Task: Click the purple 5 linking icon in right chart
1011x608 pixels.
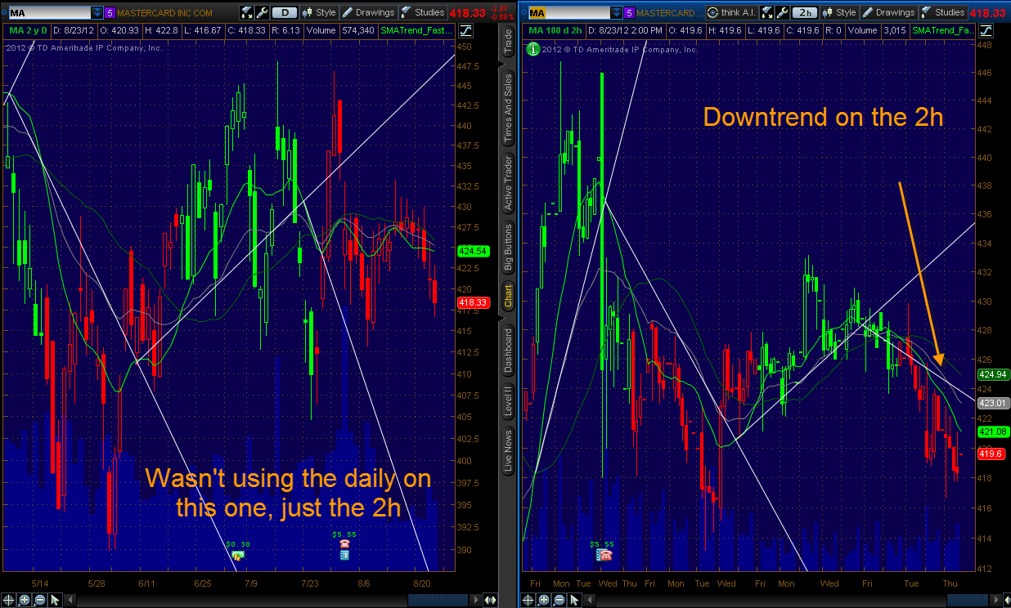Action: (x=628, y=13)
